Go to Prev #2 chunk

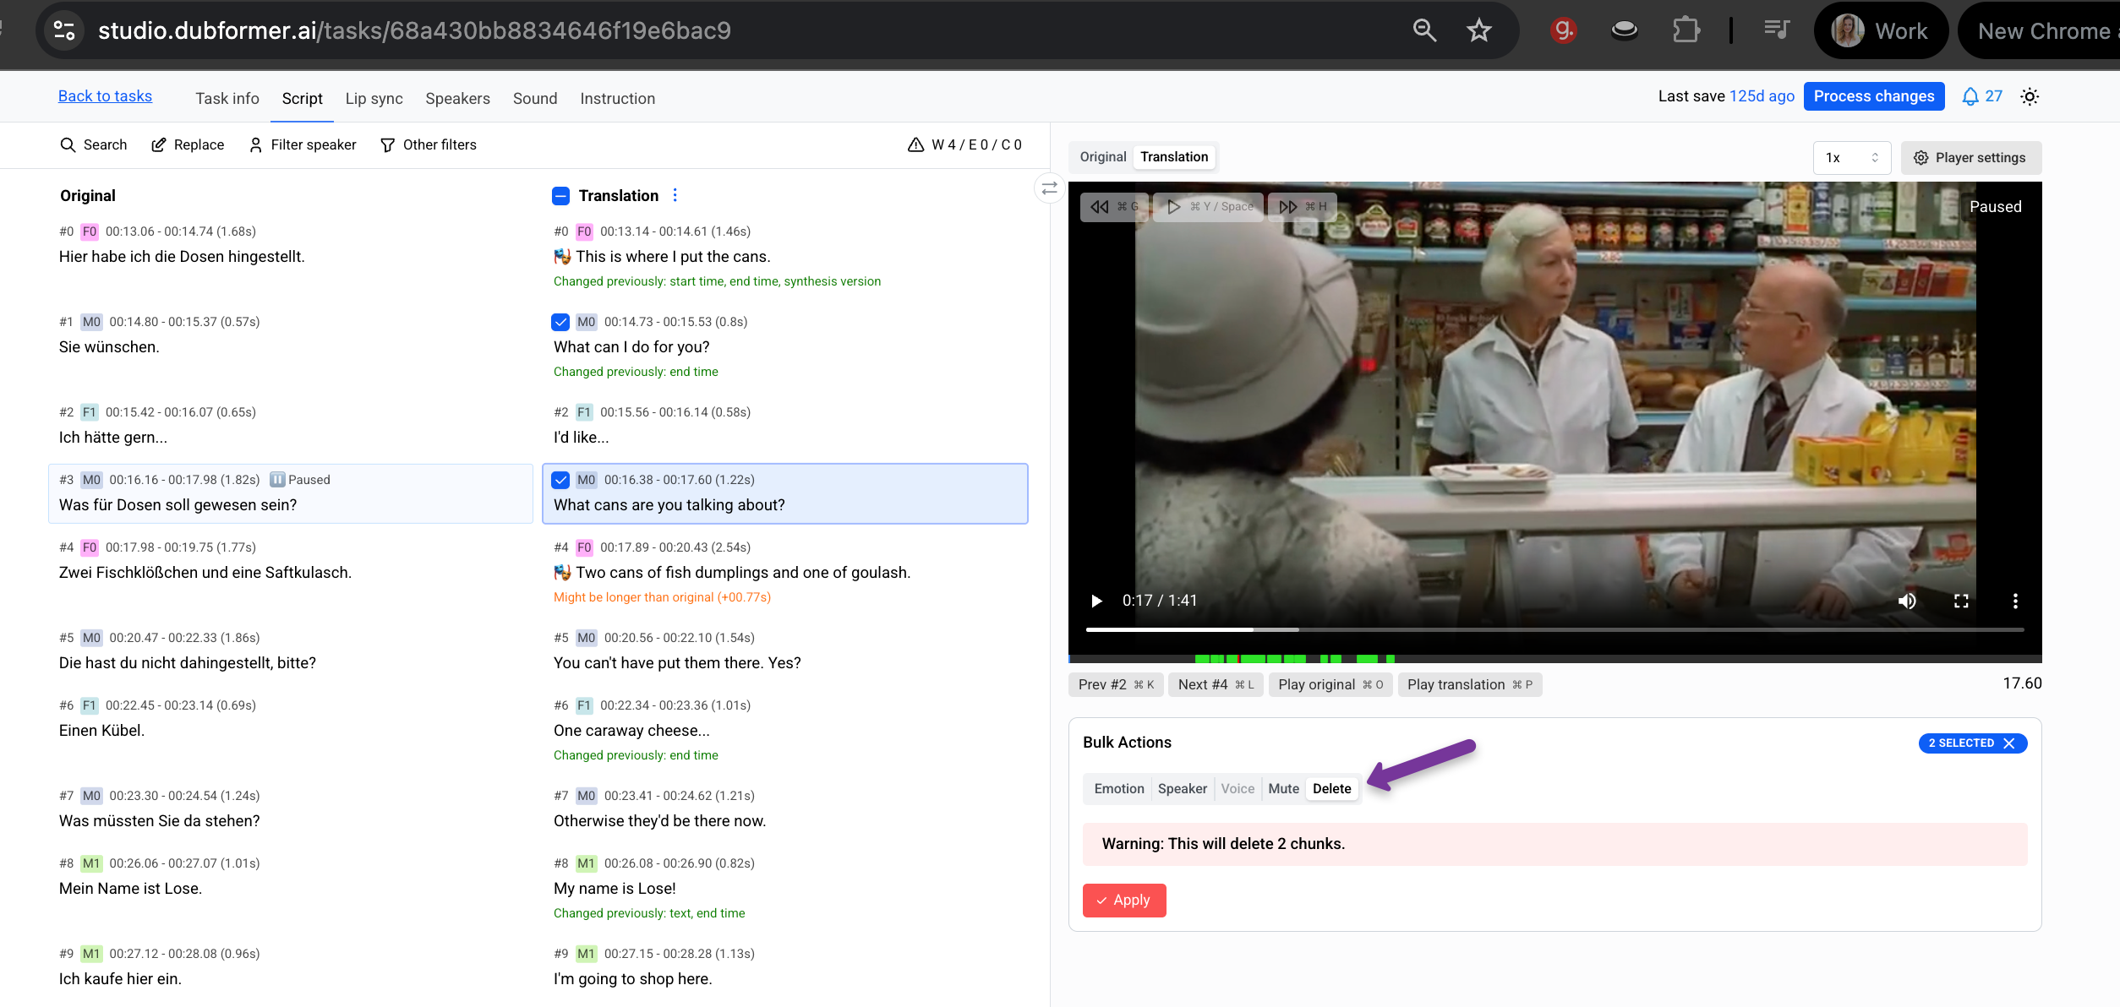click(1116, 684)
